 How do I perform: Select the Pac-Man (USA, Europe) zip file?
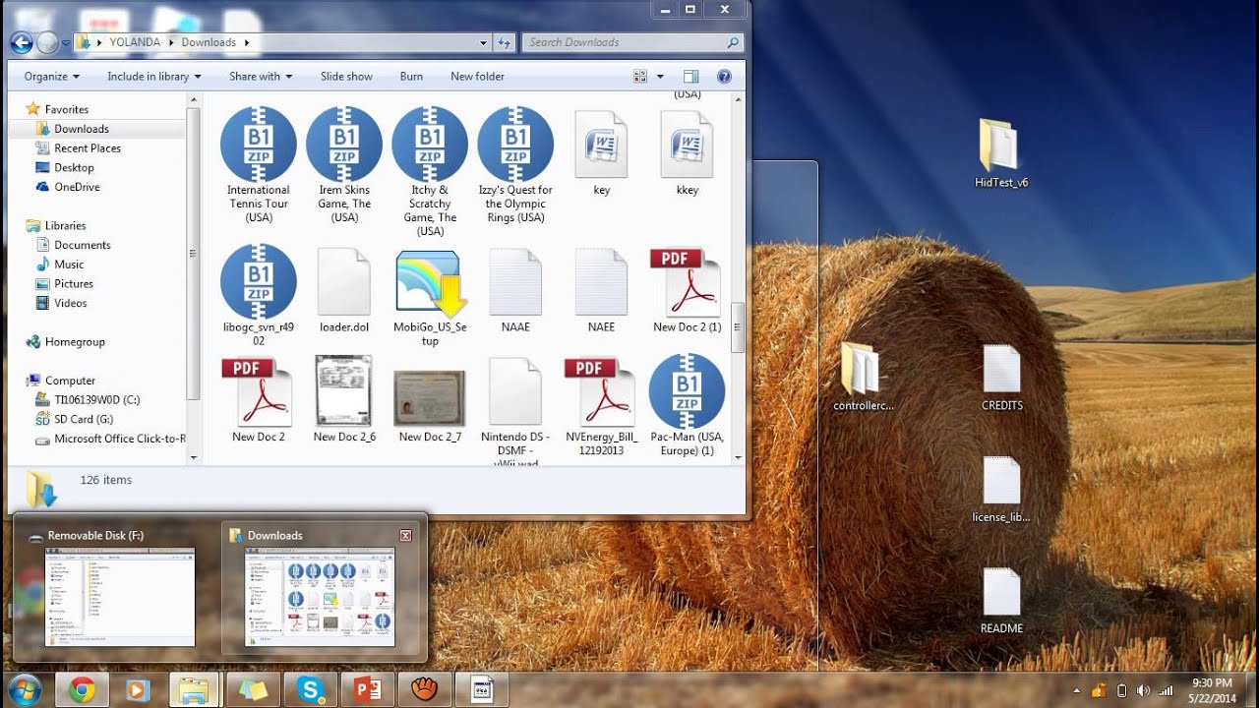pyautogui.click(x=688, y=406)
